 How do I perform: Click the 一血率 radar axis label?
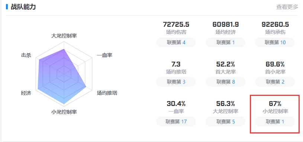[x=104, y=55]
